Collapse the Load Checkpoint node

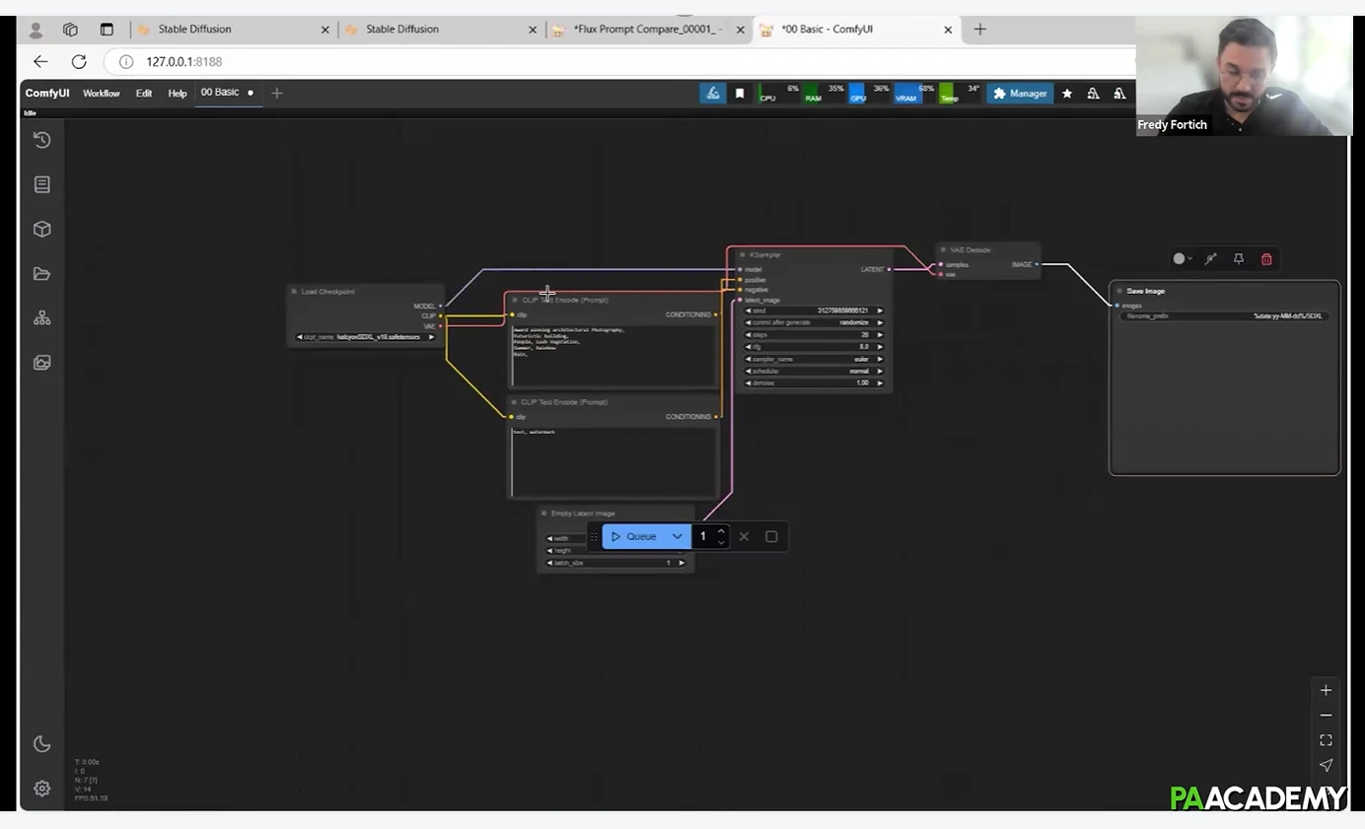(x=294, y=292)
